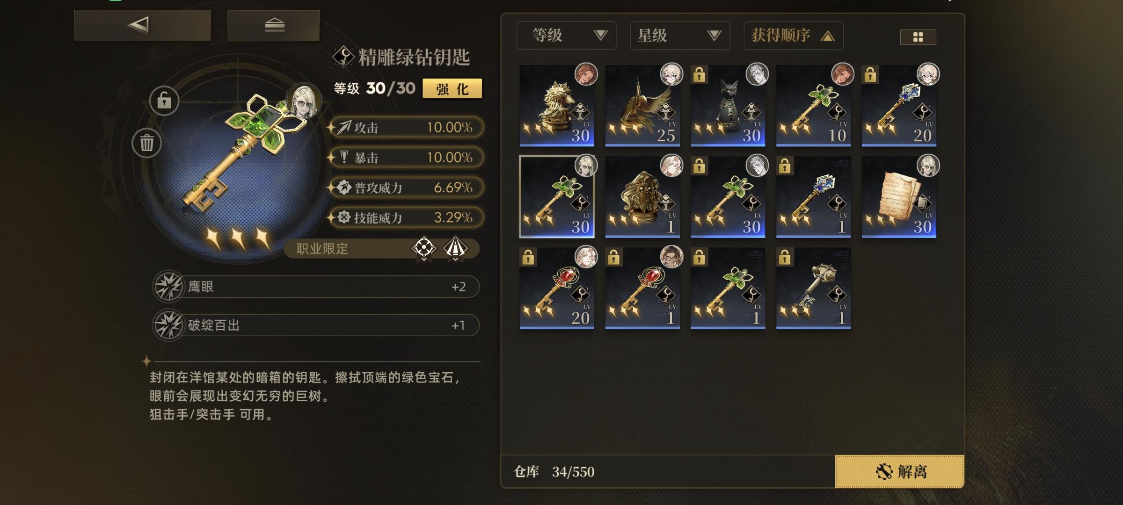1123x505 pixels.
Task: Open the 等级 filter dropdown
Action: click(566, 36)
